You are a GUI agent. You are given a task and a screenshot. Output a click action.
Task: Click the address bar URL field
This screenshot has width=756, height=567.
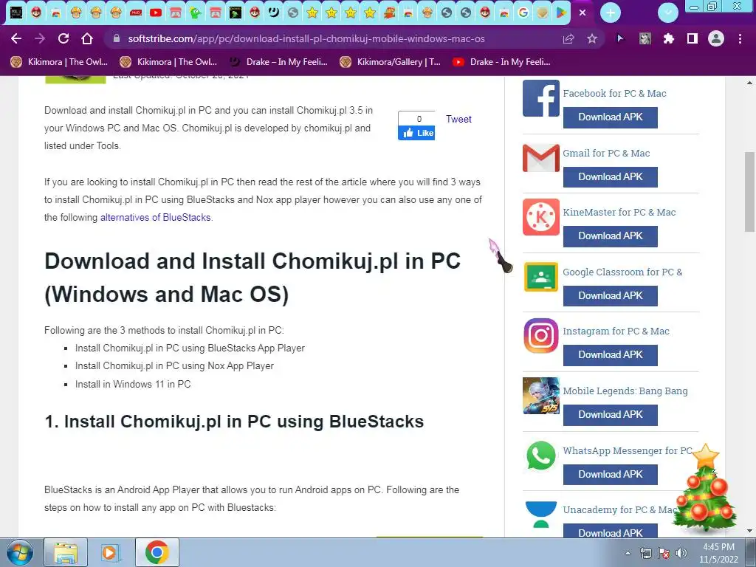pos(306,38)
